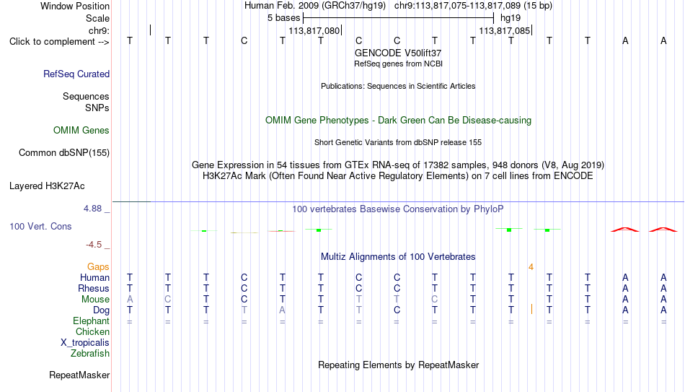The width and height of the screenshot is (685, 392).
Task: Click the dark C base in Dog row
Action: tap(397, 310)
